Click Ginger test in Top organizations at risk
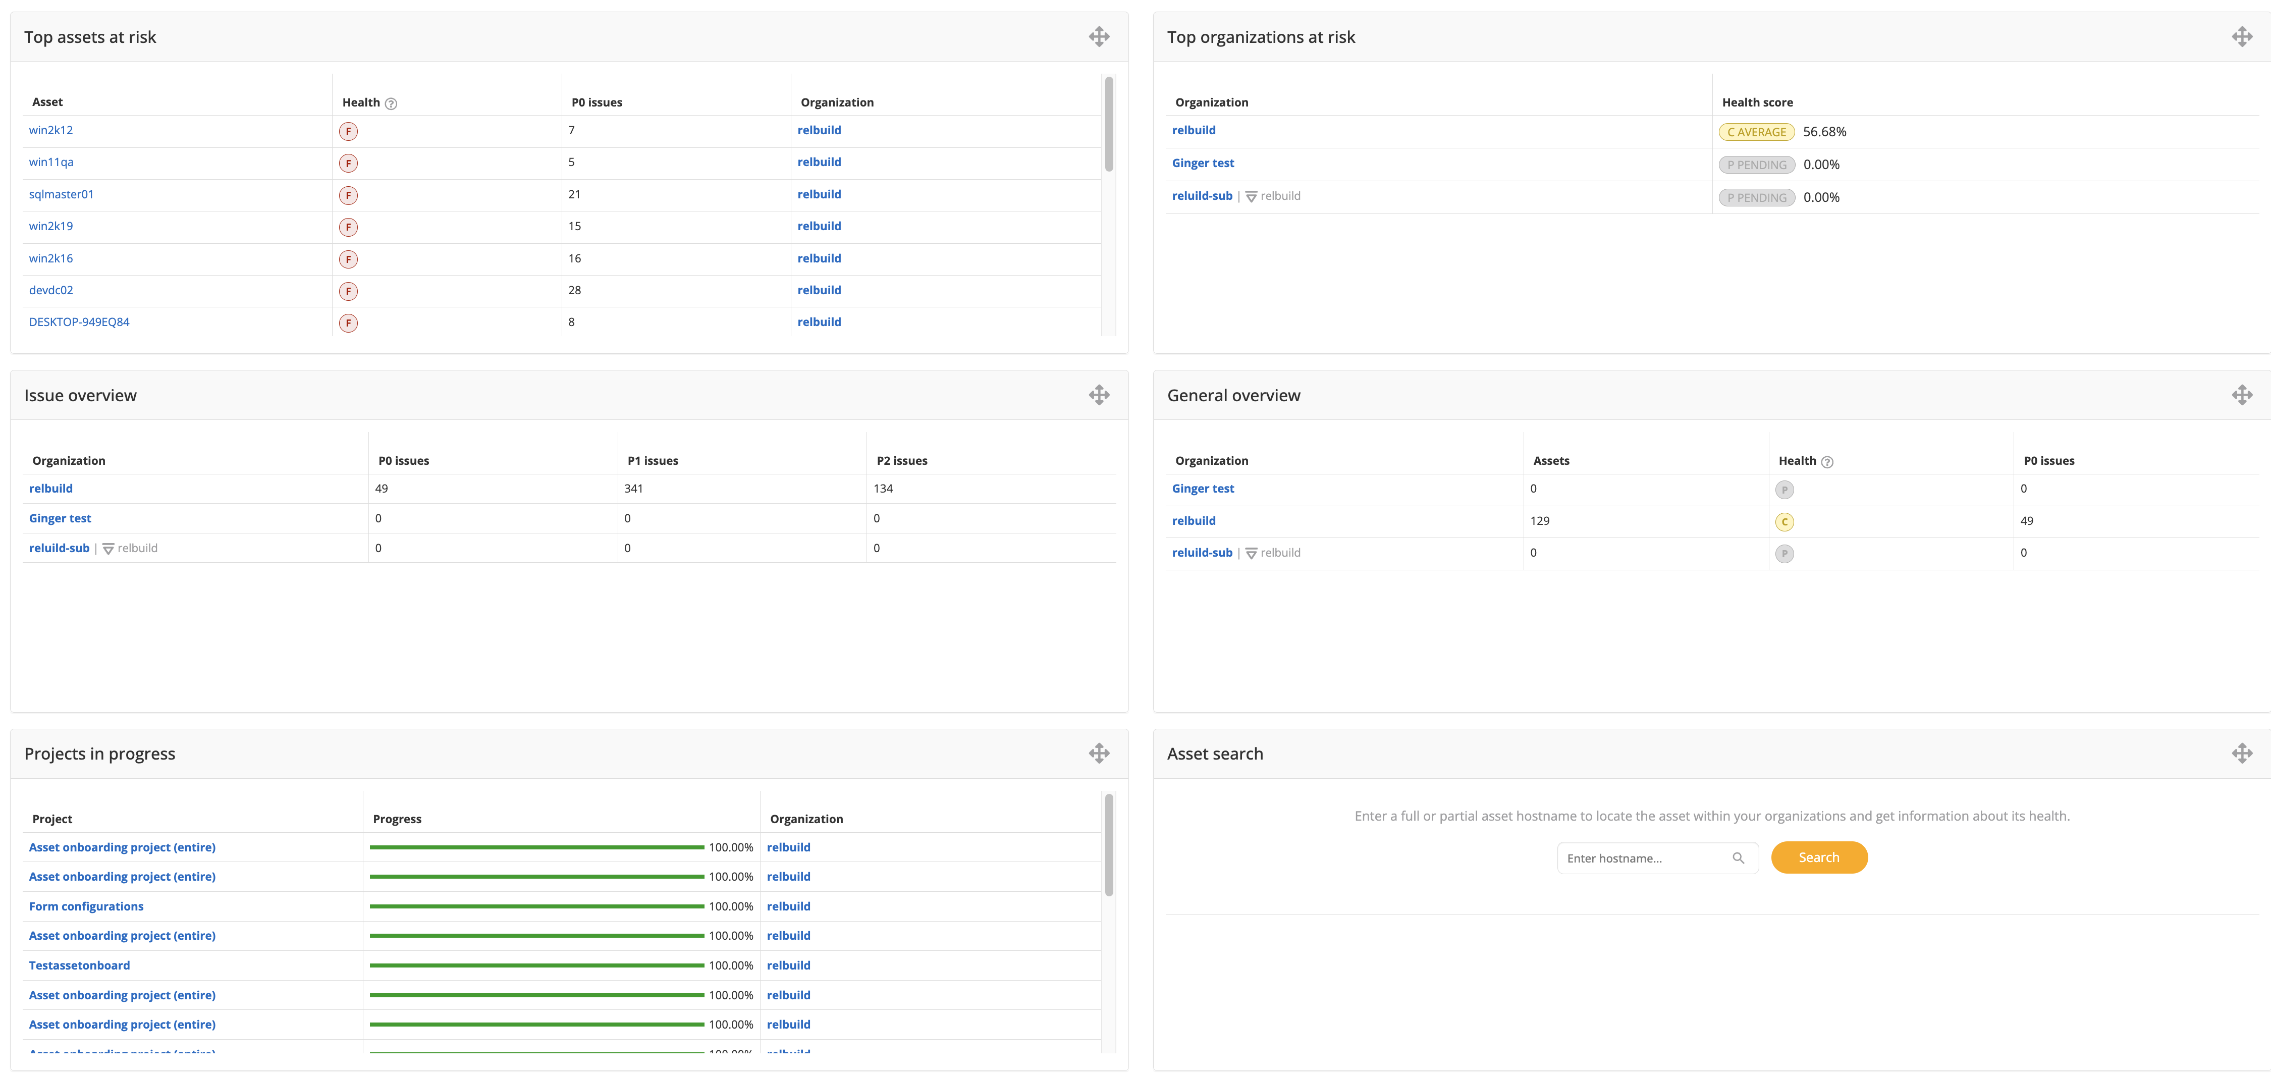Image resolution: width=2271 pixels, height=1075 pixels. coord(1203,163)
